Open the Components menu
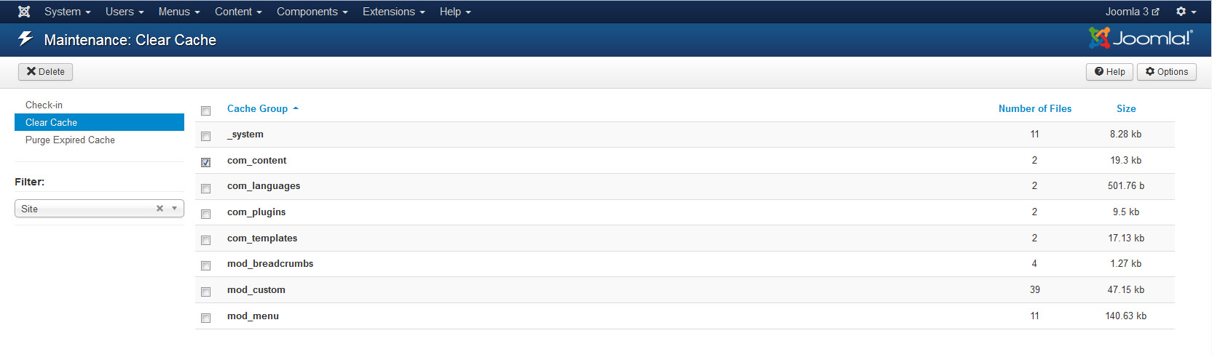Viewport: 1212px width, 357px height. click(x=312, y=12)
